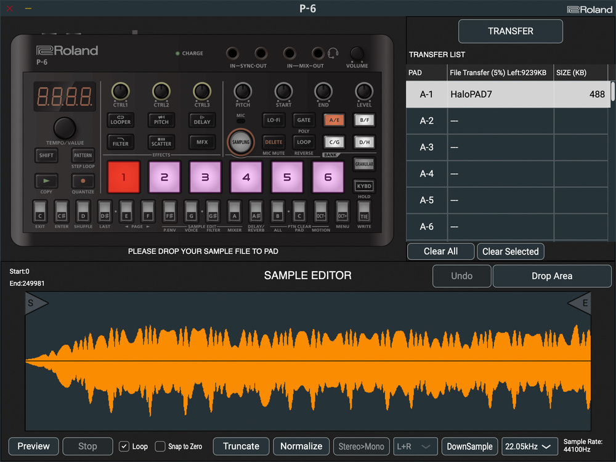Trigger the SCATTER effect button

tap(161, 142)
